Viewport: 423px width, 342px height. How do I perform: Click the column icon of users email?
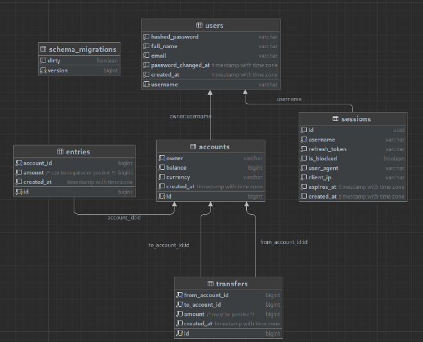coord(146,56)
